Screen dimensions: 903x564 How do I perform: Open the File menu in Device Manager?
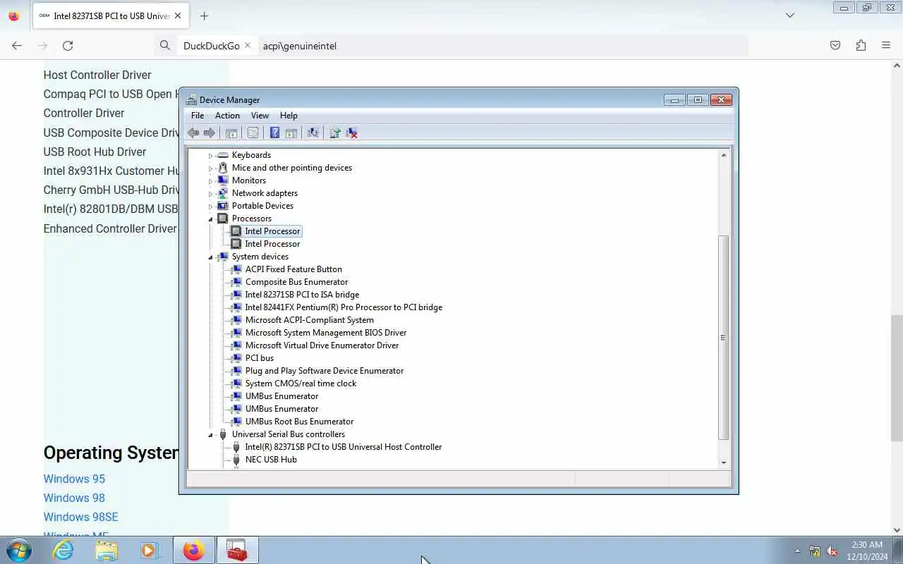(x=198, y=116)
